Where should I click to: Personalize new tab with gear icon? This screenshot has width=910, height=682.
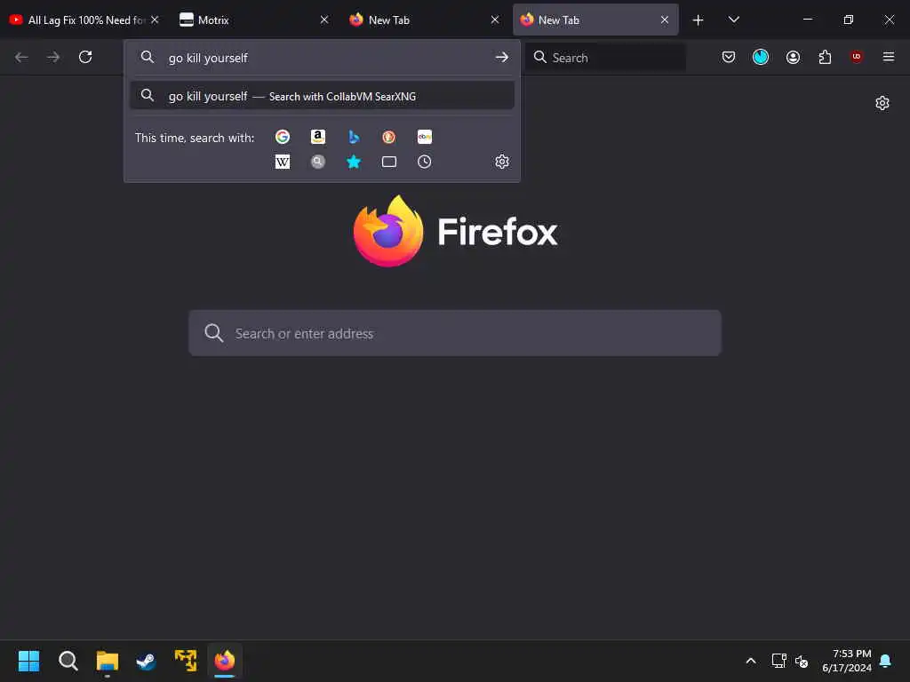pyautogui.click(x=882, y=103)
